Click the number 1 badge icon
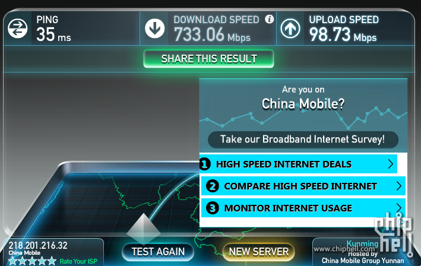The image size is (421, 266). pyautogui.click(x=205, y=164)
